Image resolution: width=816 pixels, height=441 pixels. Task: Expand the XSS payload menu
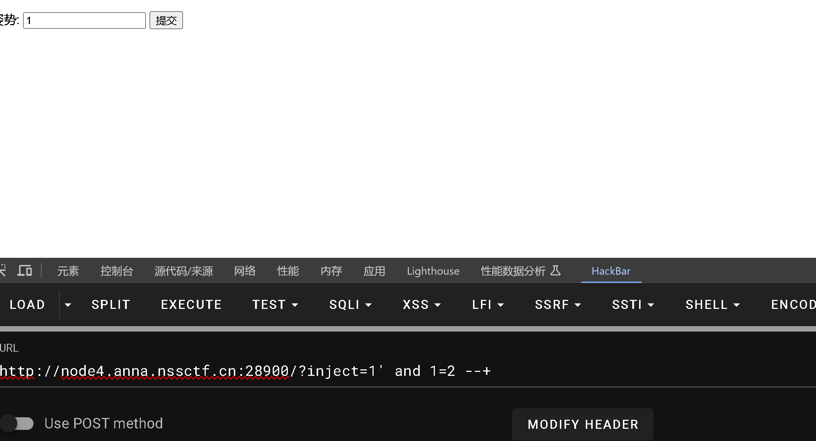tap(422, 305)
